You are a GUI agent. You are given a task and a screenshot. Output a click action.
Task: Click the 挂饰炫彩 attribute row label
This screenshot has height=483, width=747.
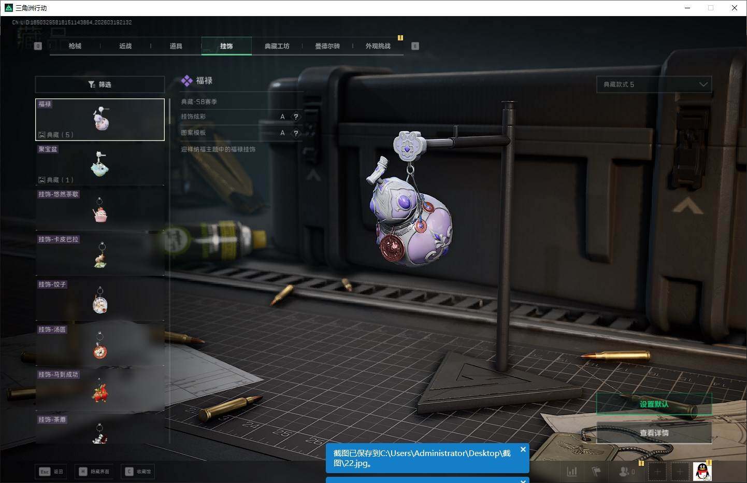(x=193, y=117)
